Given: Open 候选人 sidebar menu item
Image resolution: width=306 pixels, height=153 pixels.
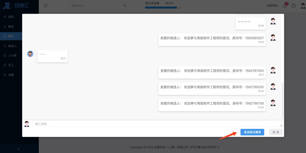Looking at the screenshot, I should 12,46.
